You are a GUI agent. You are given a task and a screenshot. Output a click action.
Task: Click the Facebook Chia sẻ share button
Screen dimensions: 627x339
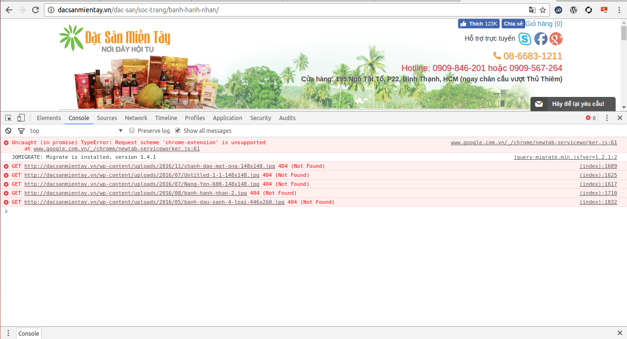click(x=513, y=24)
